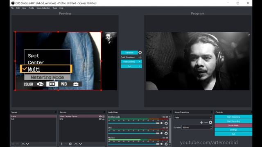Toggle Studio Mode button
The width and height of the screenshot is (262, 147).
coord(233,125)
